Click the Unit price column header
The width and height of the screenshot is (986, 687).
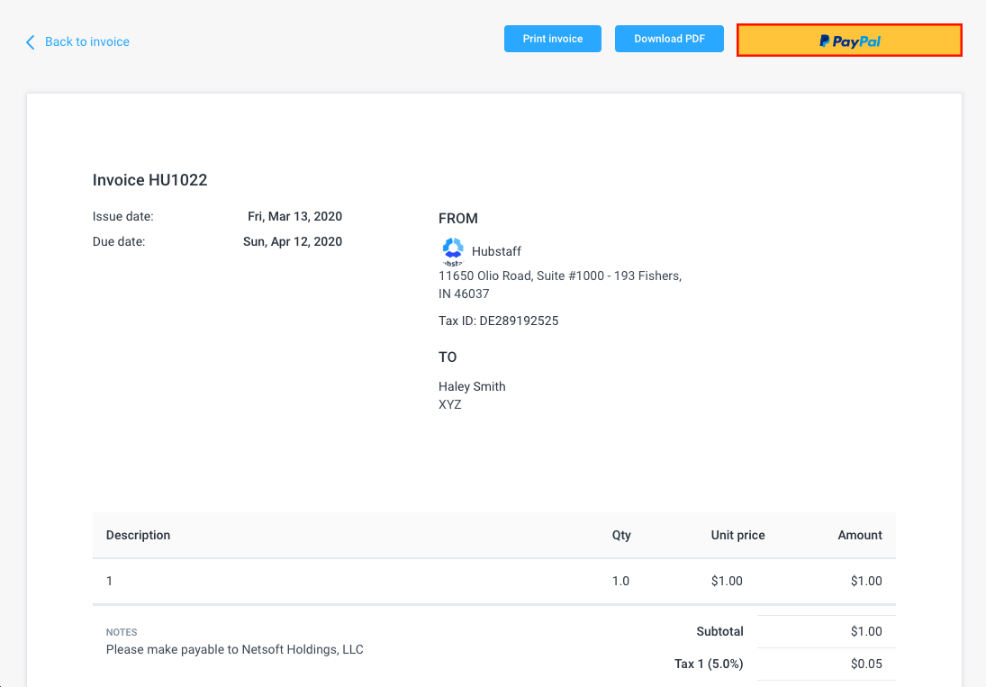click(x=737, y=535)
